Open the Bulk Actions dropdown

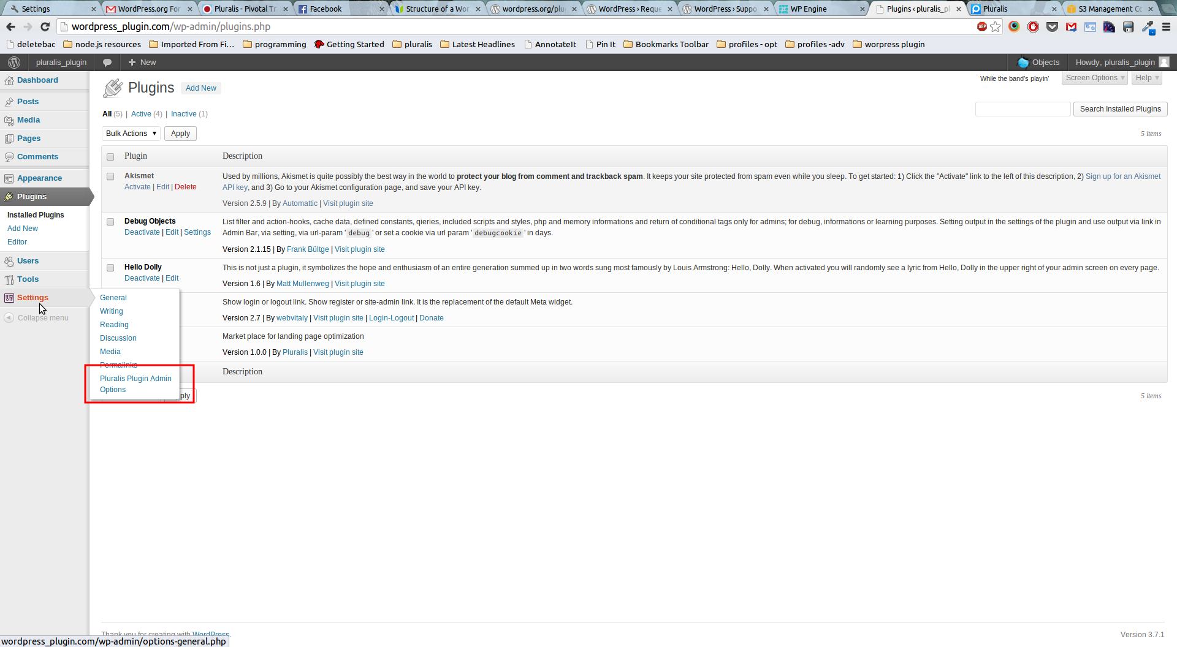[x=131, y=134]
